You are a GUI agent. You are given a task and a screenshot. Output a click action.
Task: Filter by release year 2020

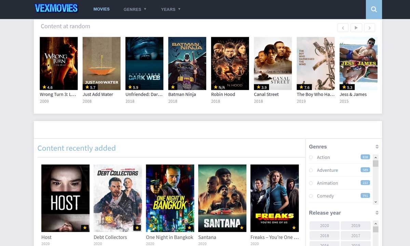point(325,226)
